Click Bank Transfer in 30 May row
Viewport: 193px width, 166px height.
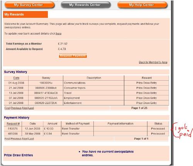[71, 134]
